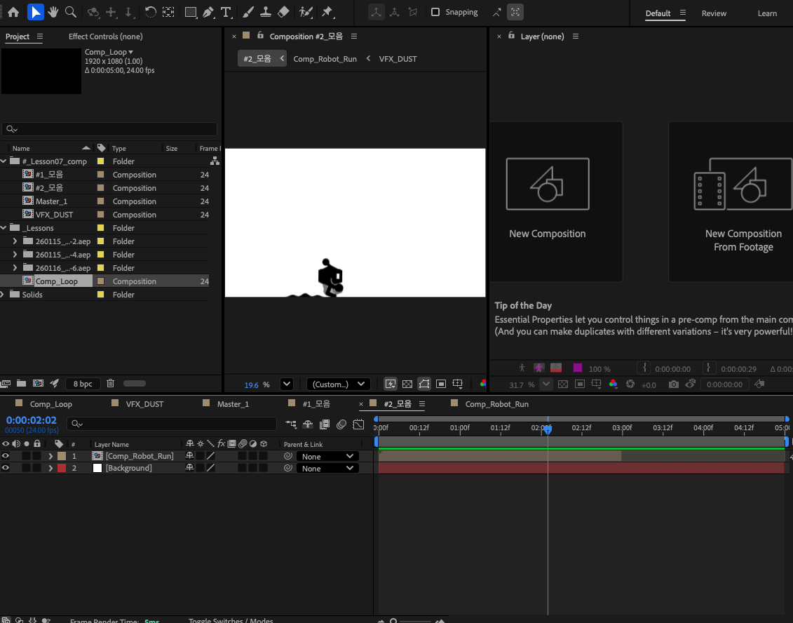Open the (Custom...) resolution dropdown

(x=339, y=384)
